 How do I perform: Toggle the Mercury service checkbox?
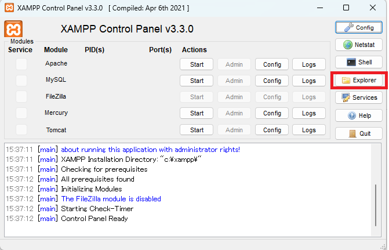21,113
